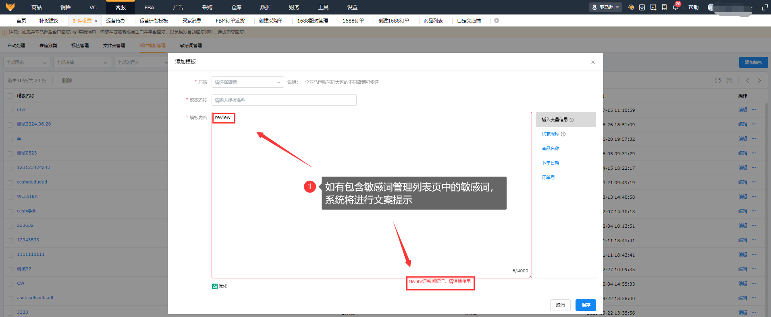Check the box for template 123123424242
Image resolution: width=771 pixels, height=317 pixels.
[x=10, y=168]
